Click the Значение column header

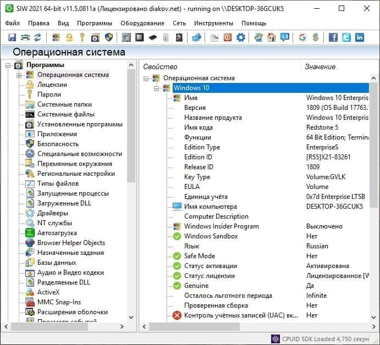[320, 66]
